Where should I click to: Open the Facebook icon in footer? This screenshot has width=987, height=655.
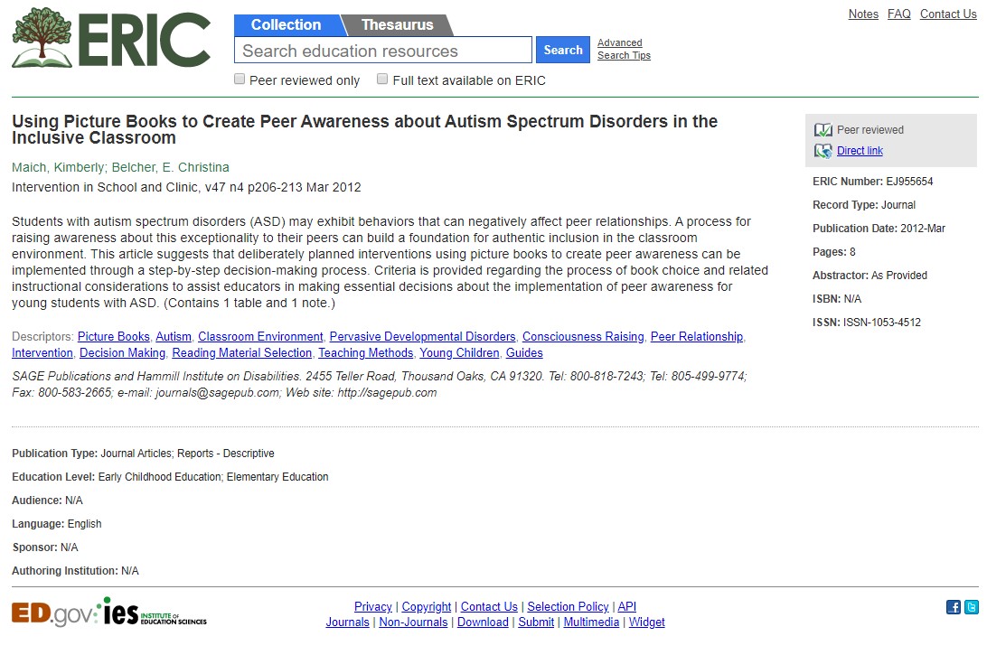click(953, 606)
